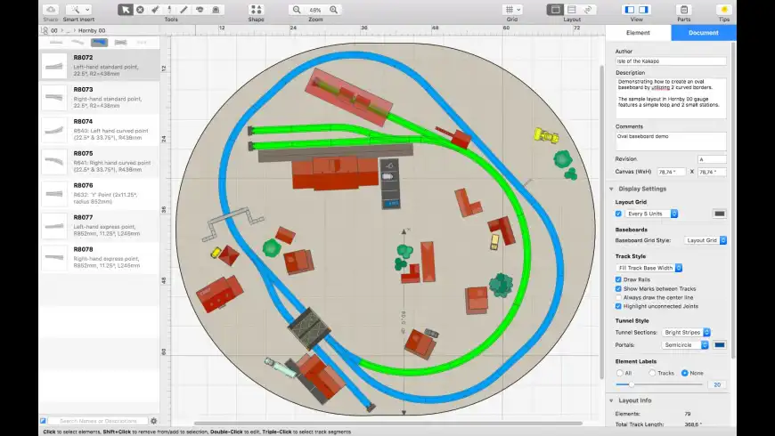Screen dimensions: 775x436
Task: Select the circled X tool
Action: [x=141, y=10]
